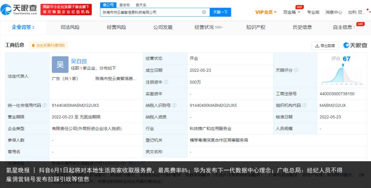Select the 工商信息 section heading
The image size is (371, 188).
click(15, 45)
